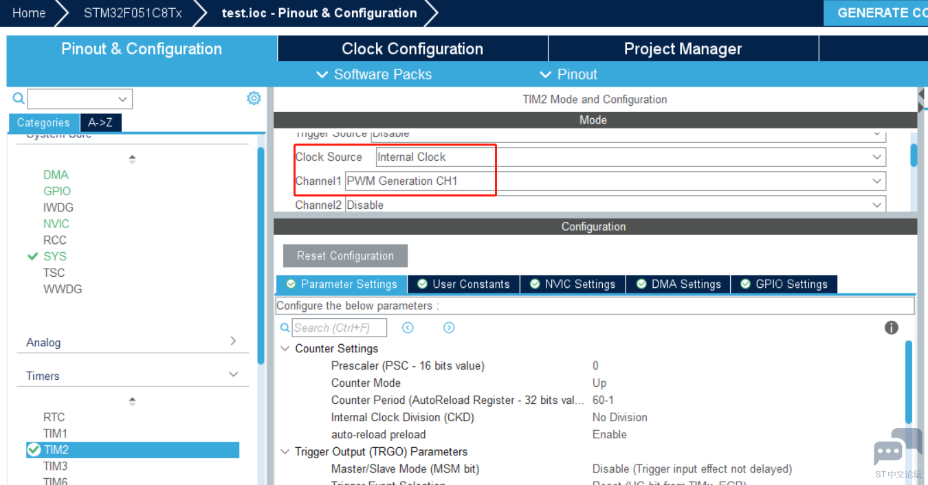Image resolution: width=928 pixels, height=485 pixels.
Task: Open the category search dropdown box
Action: click(x=80, y=99)
